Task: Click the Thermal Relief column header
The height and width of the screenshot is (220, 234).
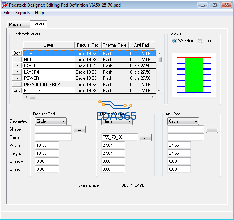Action: click(115, 45)
